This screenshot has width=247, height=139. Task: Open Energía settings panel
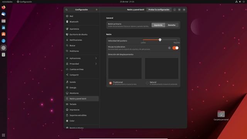(82, 88)
